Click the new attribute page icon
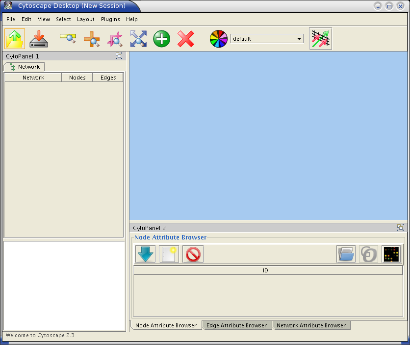Image resolution: width=410 pixels, height=345 pixels. click(x=169, y=254)
